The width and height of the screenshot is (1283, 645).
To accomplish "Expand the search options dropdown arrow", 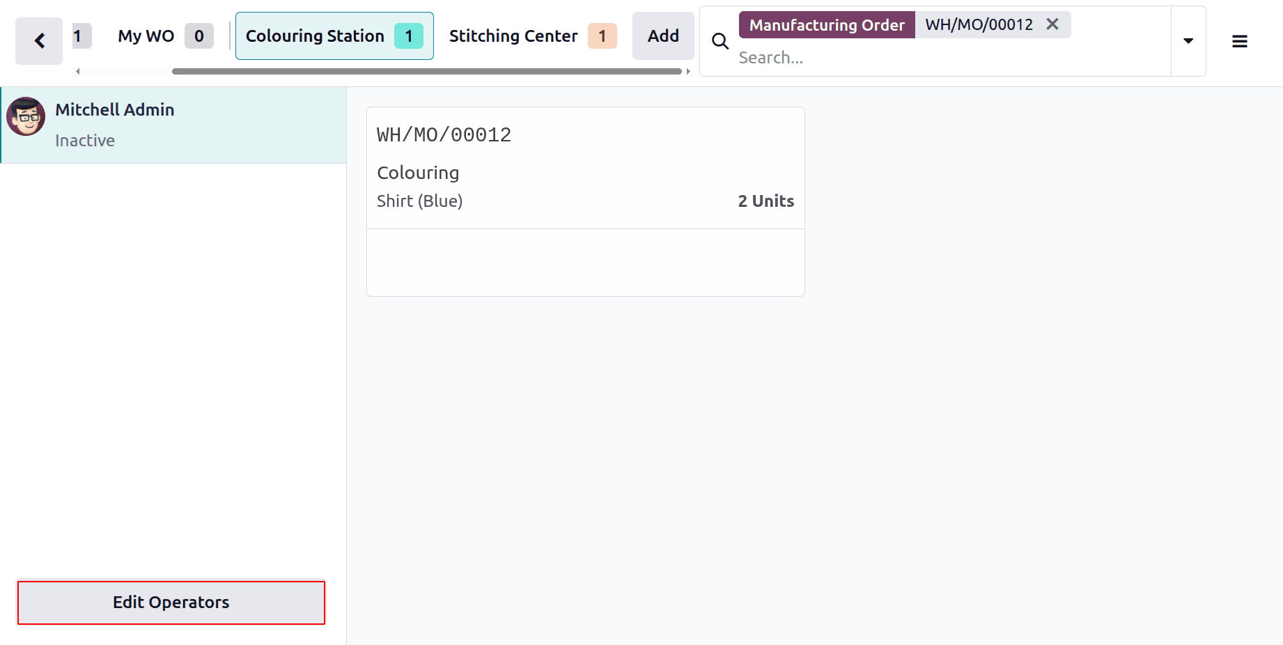I will (x=1188, y=41).
